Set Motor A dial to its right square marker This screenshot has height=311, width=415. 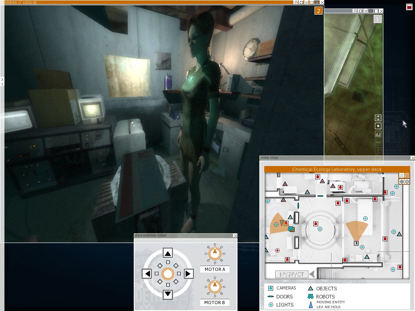[x=225, y=253]
